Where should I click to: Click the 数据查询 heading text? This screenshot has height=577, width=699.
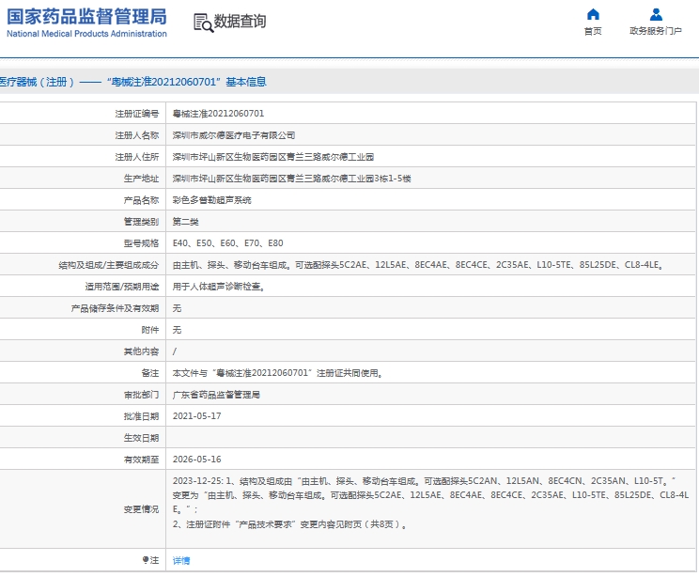pos(240,21)
